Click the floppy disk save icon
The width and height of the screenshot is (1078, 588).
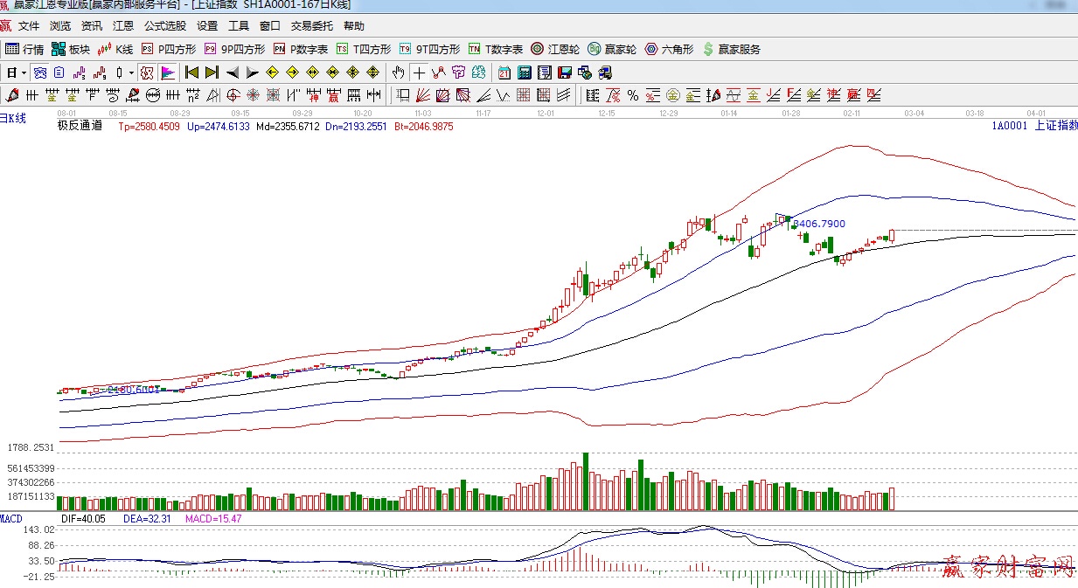(x=564, y=73)
